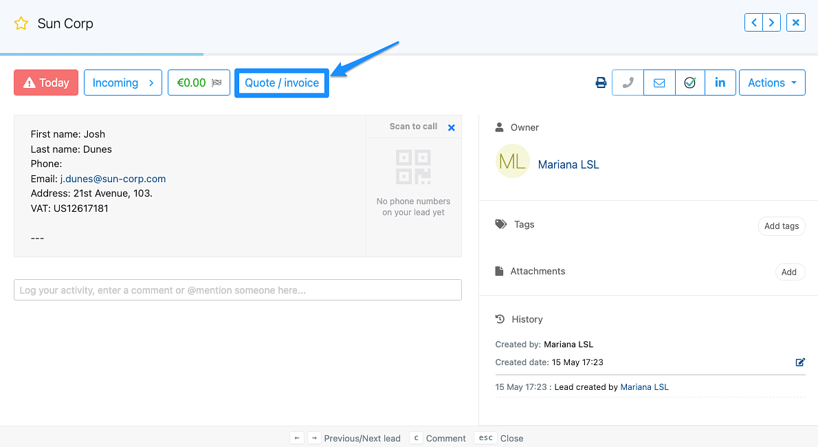Screen dimensions: 818x447
Task: Click the Add tags button
Action: tap(782, 226)
